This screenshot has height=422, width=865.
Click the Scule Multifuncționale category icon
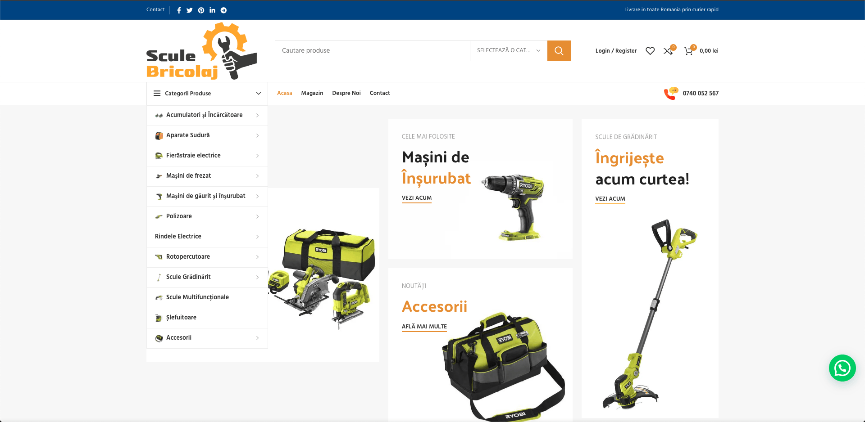(159, 298)
